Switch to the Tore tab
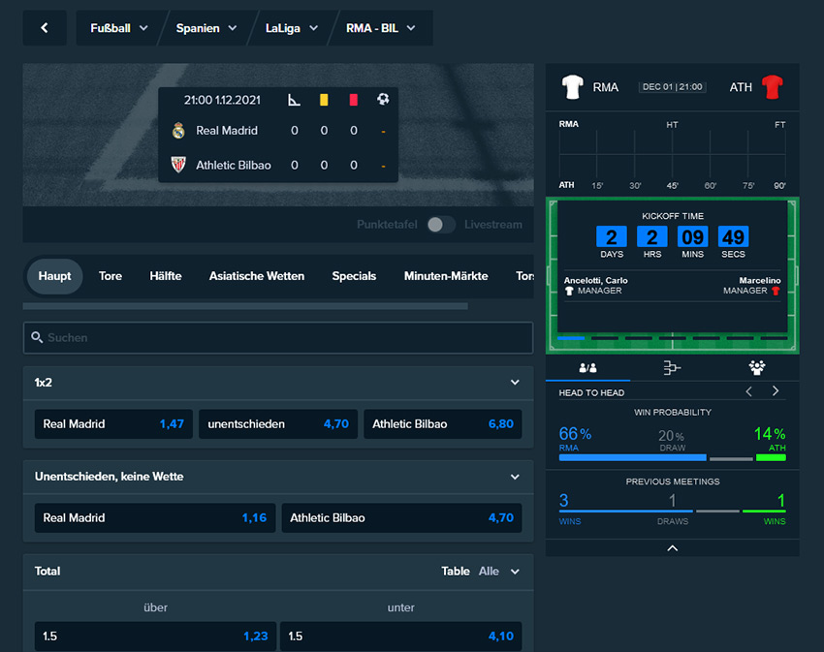The height and width of the screenshot is (652, 824). tap(111, 276)
